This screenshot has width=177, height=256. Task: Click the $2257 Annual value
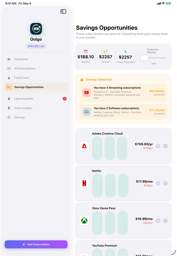point(106,57)
